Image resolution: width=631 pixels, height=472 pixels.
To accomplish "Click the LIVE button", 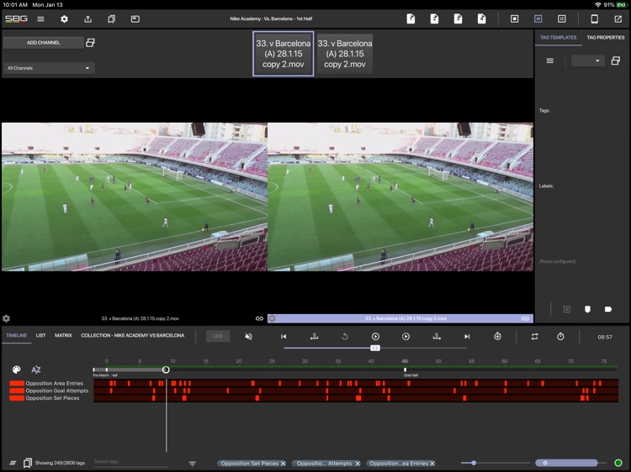I will [x=218, y=336].
